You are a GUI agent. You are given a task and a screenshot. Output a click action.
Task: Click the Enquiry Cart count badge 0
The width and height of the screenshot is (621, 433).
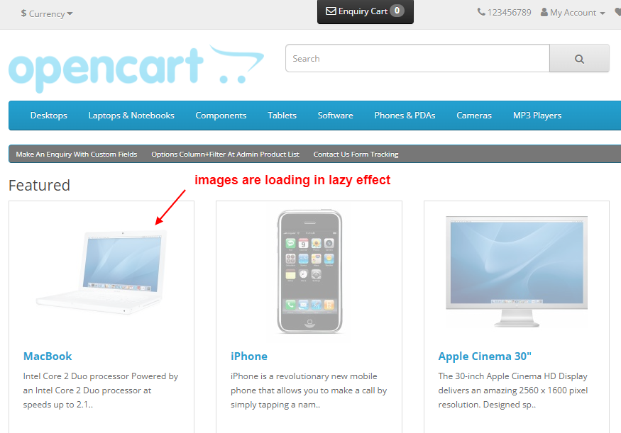click(397, 11)
